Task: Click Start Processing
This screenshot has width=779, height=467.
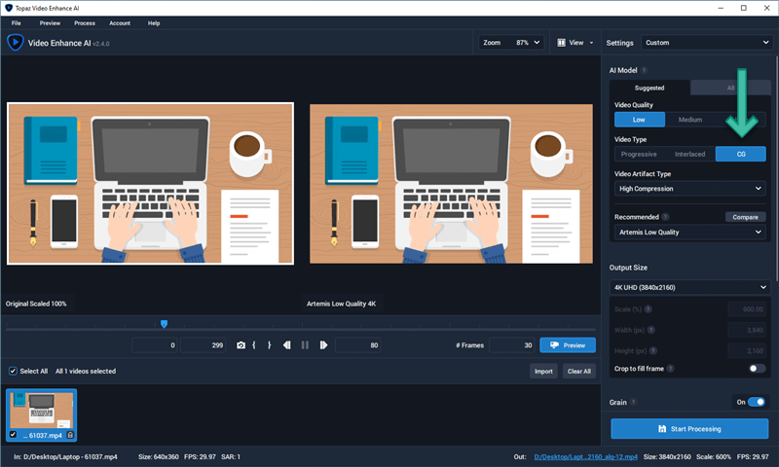Action: pyautogui.click(x=689, y=428)
